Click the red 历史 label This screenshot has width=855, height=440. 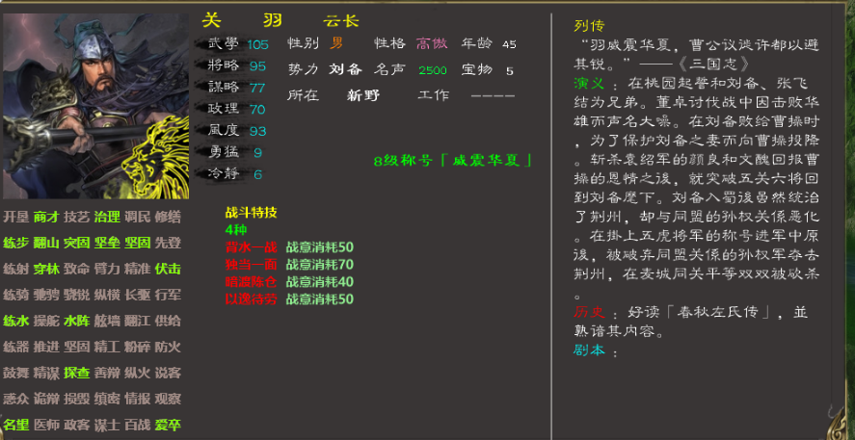click(589, 312)
